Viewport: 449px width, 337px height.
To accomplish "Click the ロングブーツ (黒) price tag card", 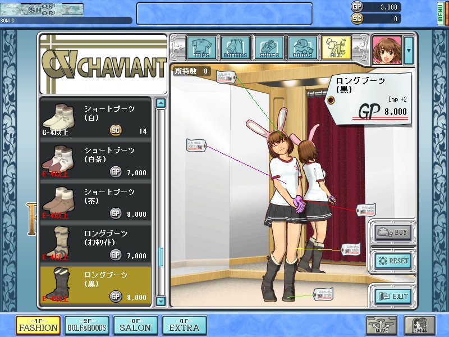I will coord(369,99).
